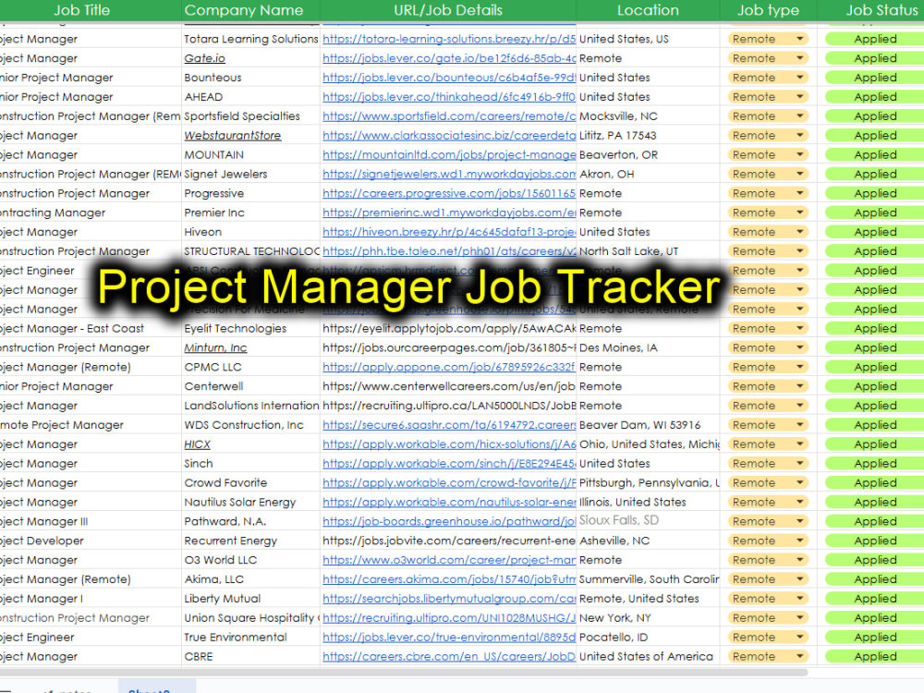
Task: Select the 'Recurrent Energy' company cell
Action: 250,541
